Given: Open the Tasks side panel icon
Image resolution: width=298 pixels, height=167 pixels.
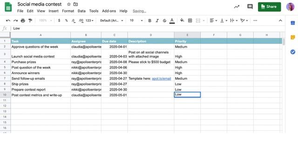Looking at the screenshot, I should click(x=293, y=51).
